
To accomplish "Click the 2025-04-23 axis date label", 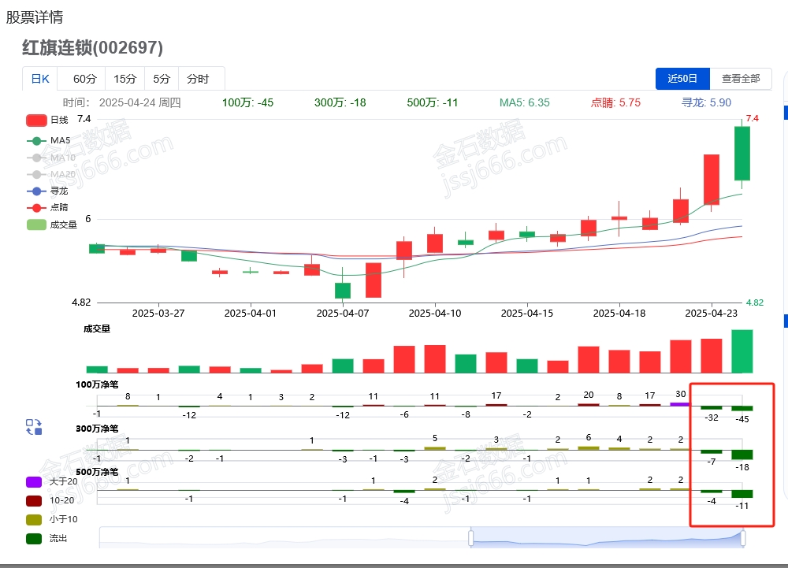I will 711,313.
